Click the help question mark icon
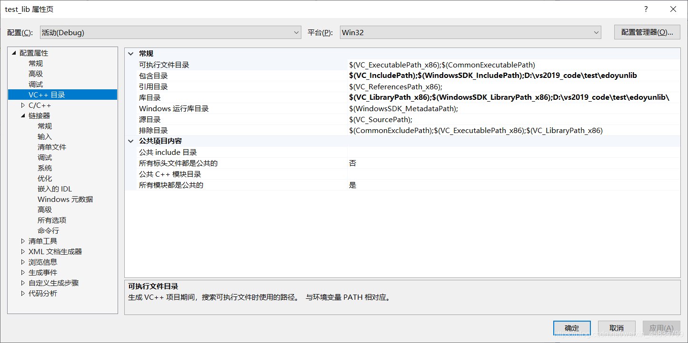Screen dimensions: 688x343 tap(646, 9)
